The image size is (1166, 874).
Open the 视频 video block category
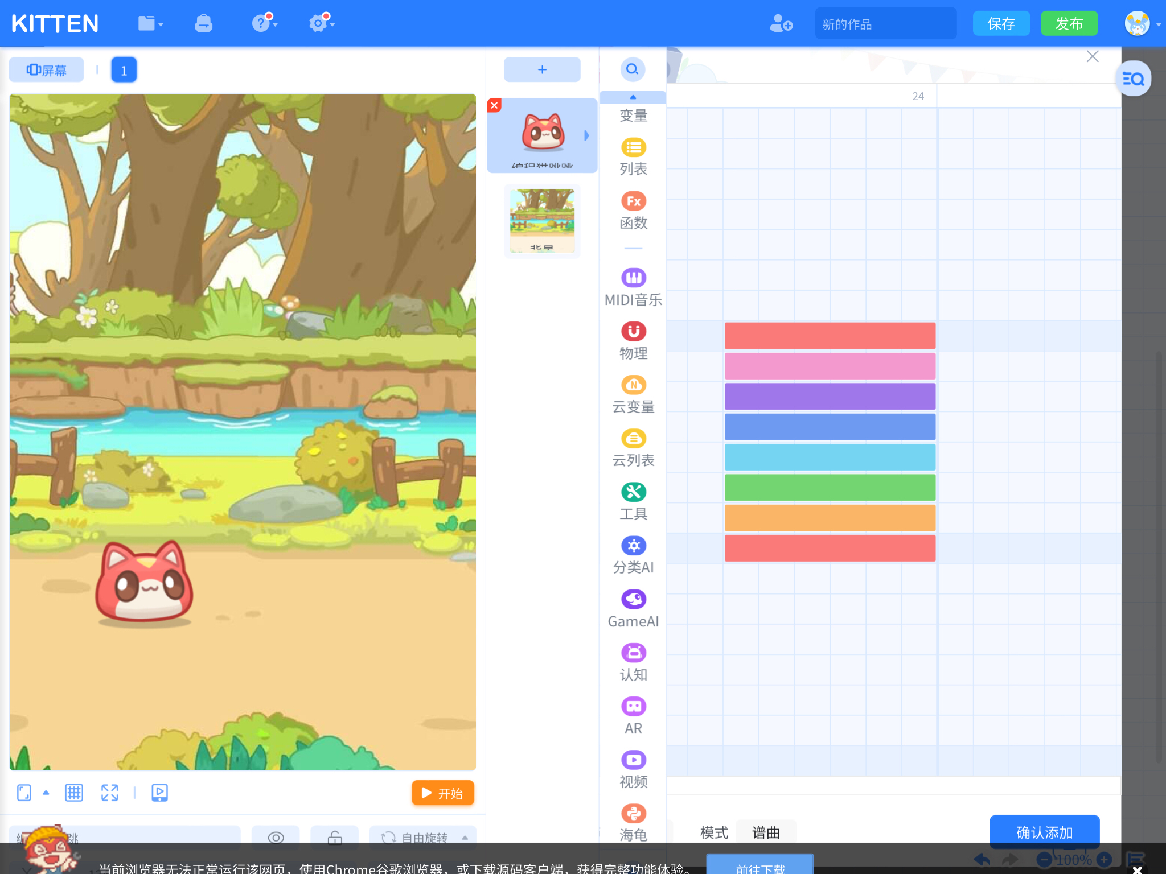(633, 770)
